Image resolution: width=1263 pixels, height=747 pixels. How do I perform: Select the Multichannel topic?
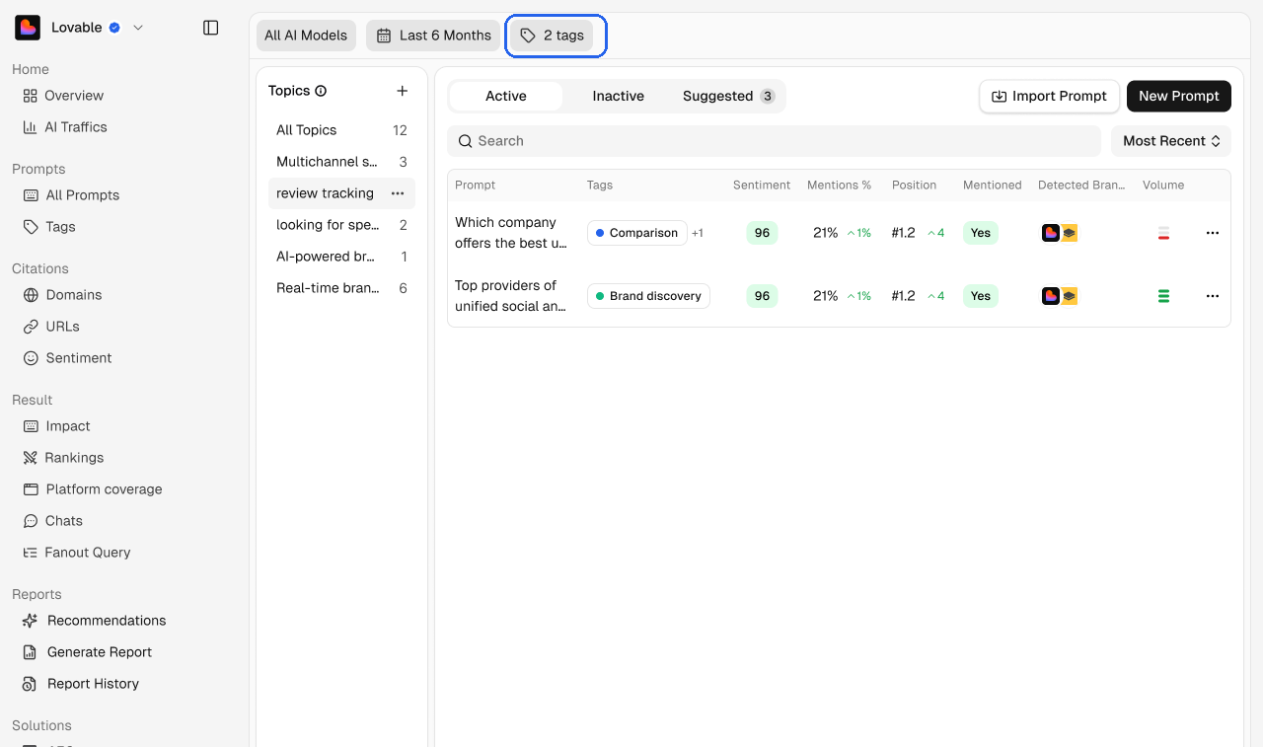[x=341, y=162]
